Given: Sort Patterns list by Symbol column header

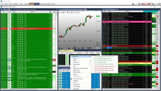Looking at the screenshot, I should pos(14,12).
